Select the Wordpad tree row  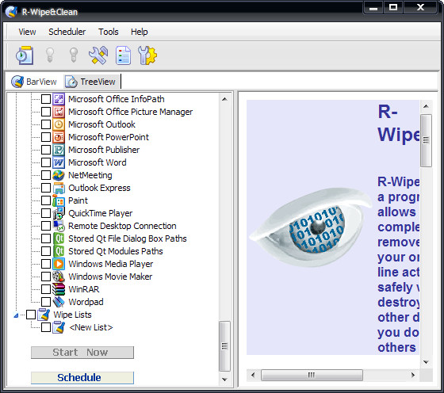click(86, 302)
